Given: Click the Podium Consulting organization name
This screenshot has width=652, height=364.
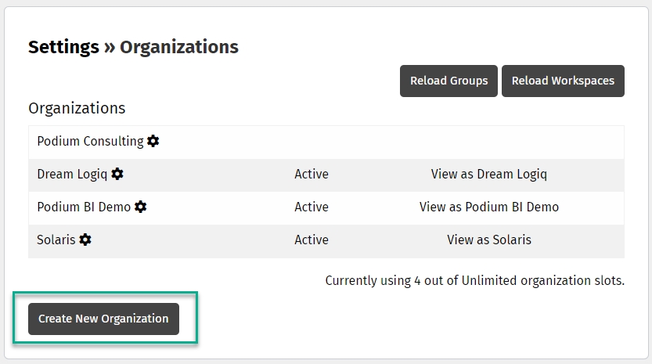Looking at the screenshot, I should 90,141.
